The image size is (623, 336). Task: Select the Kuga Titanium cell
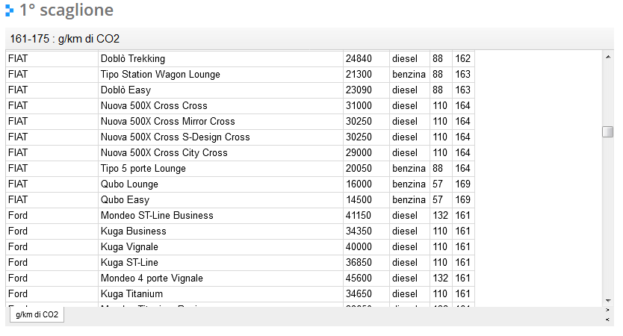[220, 294]
